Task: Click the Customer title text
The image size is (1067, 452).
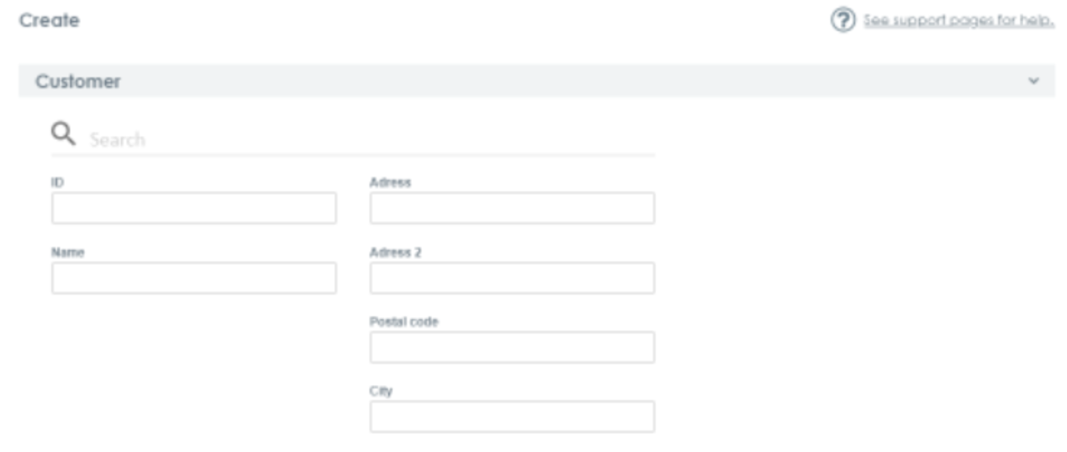Action: [x=78, y=82]
